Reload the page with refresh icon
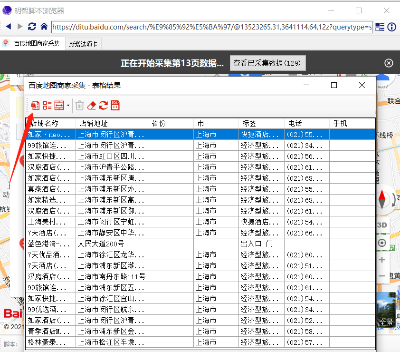The height and width of the screenshot is (352, 400). click(32, 26)
